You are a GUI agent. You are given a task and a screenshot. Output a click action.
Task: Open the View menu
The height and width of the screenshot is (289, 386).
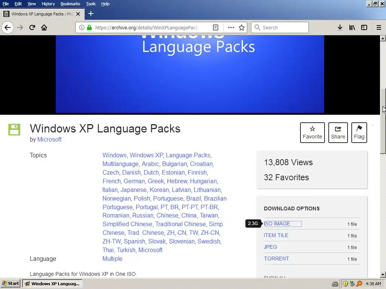(x=32, y=4)
